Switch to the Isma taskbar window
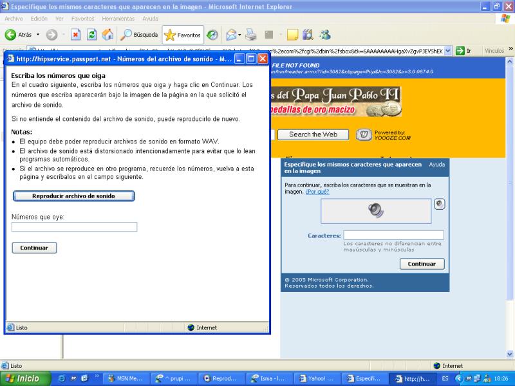 click(x=270, y=378)
